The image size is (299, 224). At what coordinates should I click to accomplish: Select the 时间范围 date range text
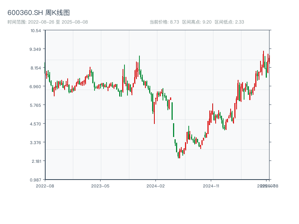click(47, 22)
